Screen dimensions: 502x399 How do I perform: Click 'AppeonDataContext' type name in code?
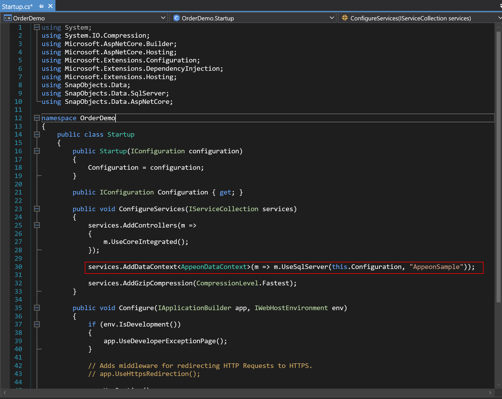click(214, 267)
